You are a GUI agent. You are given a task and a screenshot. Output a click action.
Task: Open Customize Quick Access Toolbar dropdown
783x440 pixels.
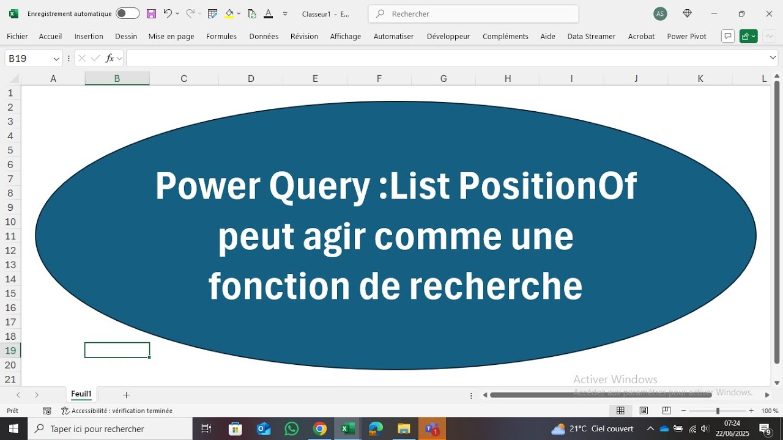coord(285,13)
